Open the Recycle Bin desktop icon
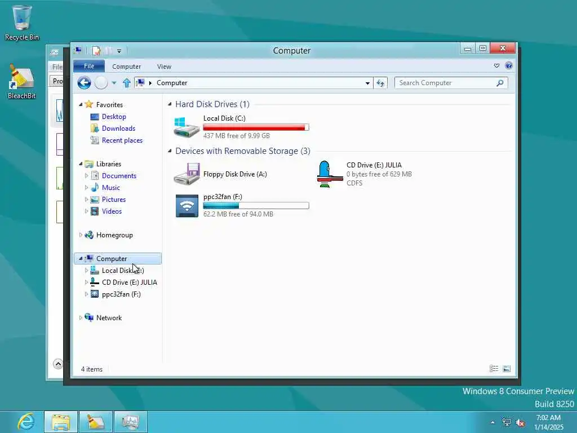577x433 pixels. click(21, 23)
